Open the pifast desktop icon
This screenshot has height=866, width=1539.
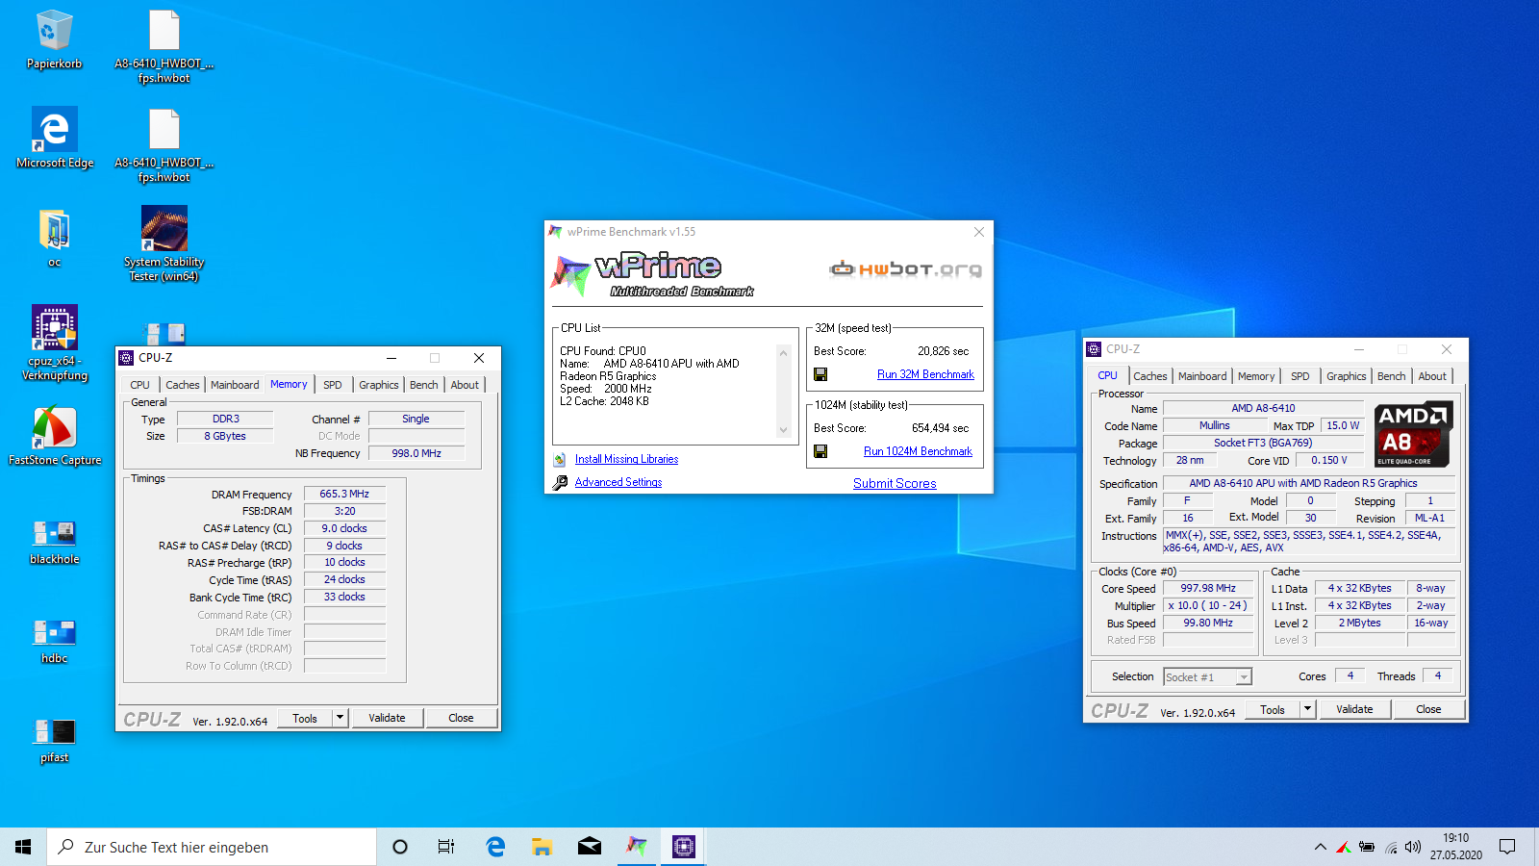[55, 740]
